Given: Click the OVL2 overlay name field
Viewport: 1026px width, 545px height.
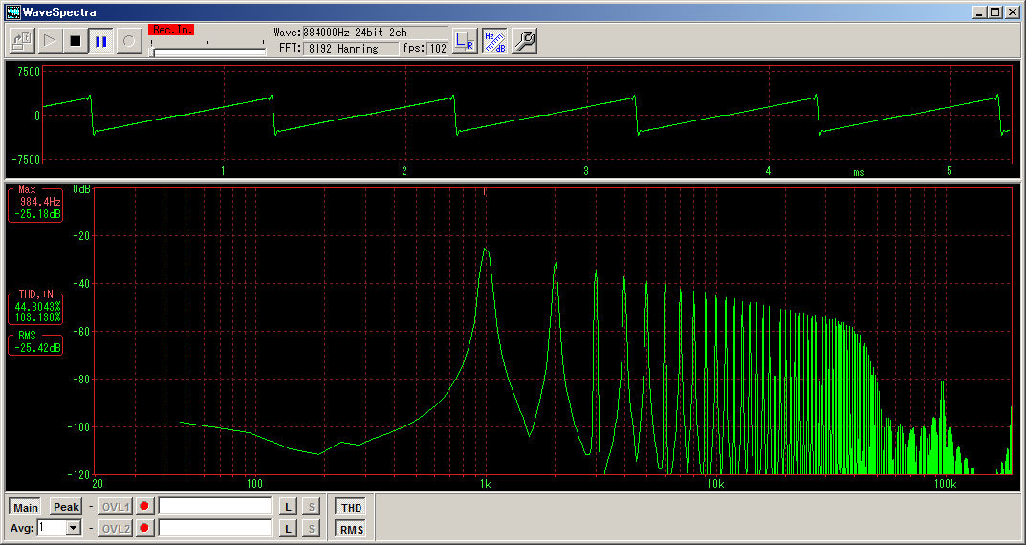Looking at the screenshot, I should (x=215, y=528).
